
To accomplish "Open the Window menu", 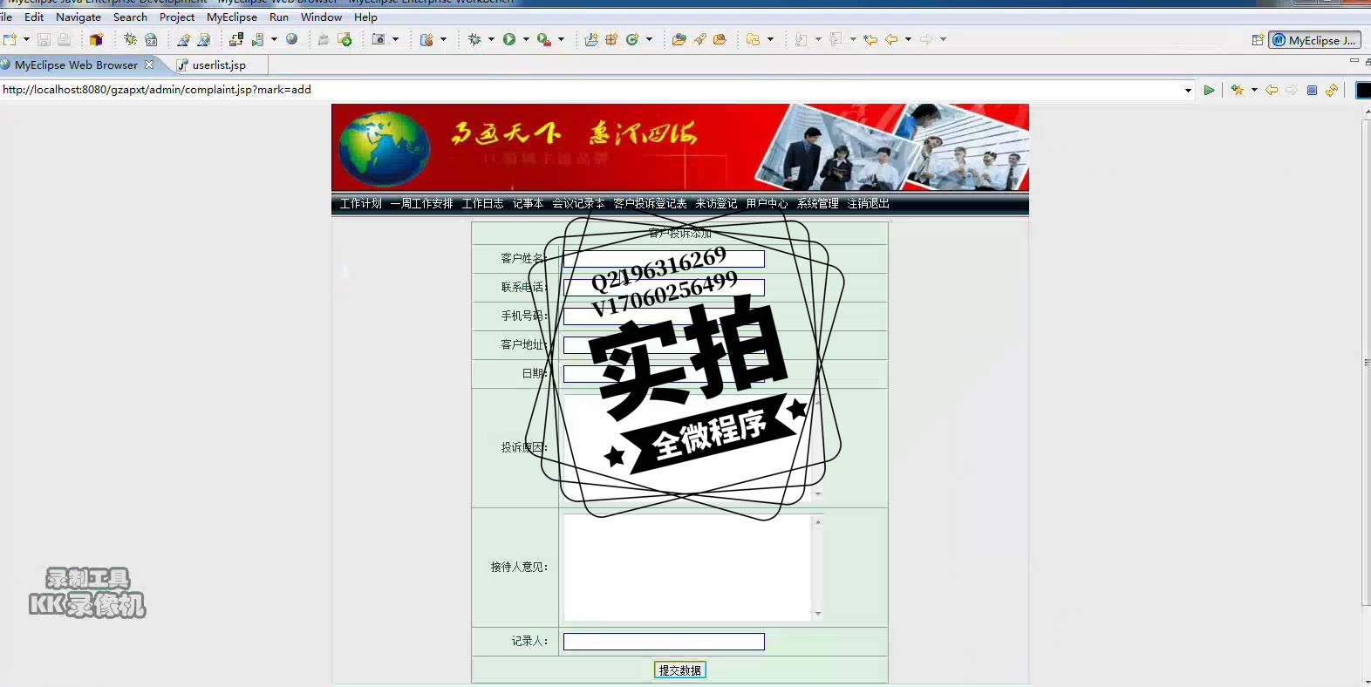I will click(321, 17).
